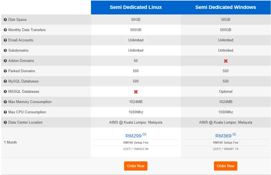This screenshot has width=271, height=175.
Task: Click 1024MB memory under Windows
Action: click(226, 102)
